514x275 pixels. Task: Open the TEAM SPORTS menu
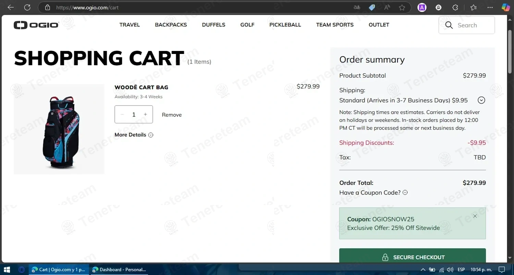tap(335, 25)
